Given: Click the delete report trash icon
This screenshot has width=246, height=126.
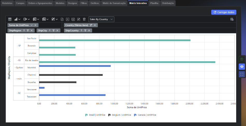Looking at the screenshot, I should [x=84, y=19].
